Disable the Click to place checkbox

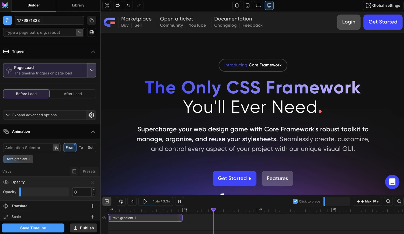pos(295,201)
